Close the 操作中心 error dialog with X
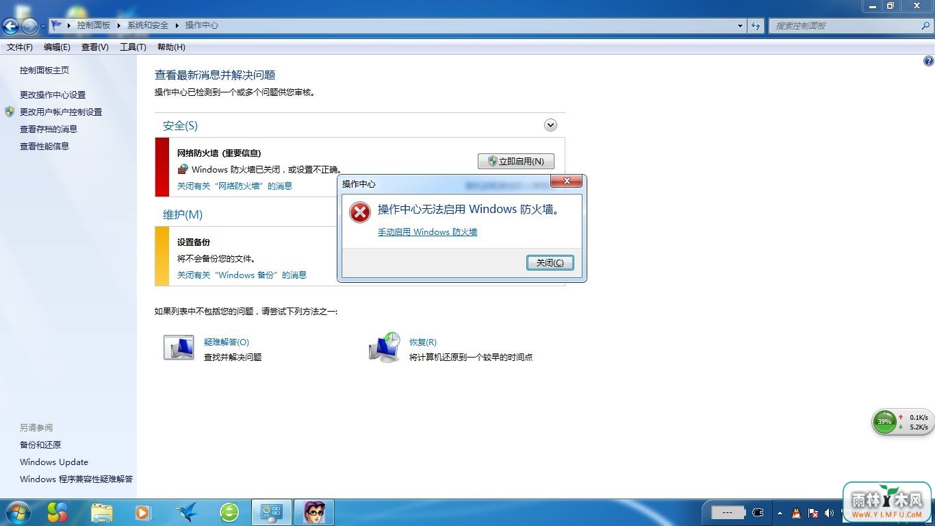 [x=567, y=181]
